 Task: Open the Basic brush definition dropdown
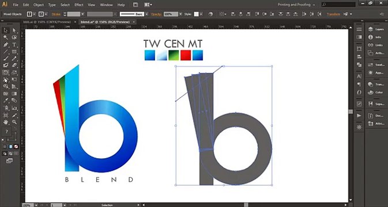tap(146, 14)
